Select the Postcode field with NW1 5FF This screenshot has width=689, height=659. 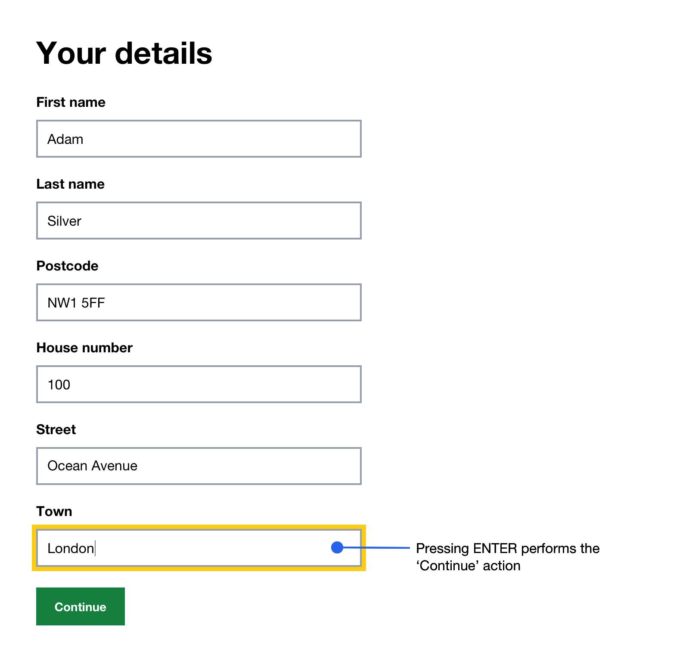click(198, 302)
